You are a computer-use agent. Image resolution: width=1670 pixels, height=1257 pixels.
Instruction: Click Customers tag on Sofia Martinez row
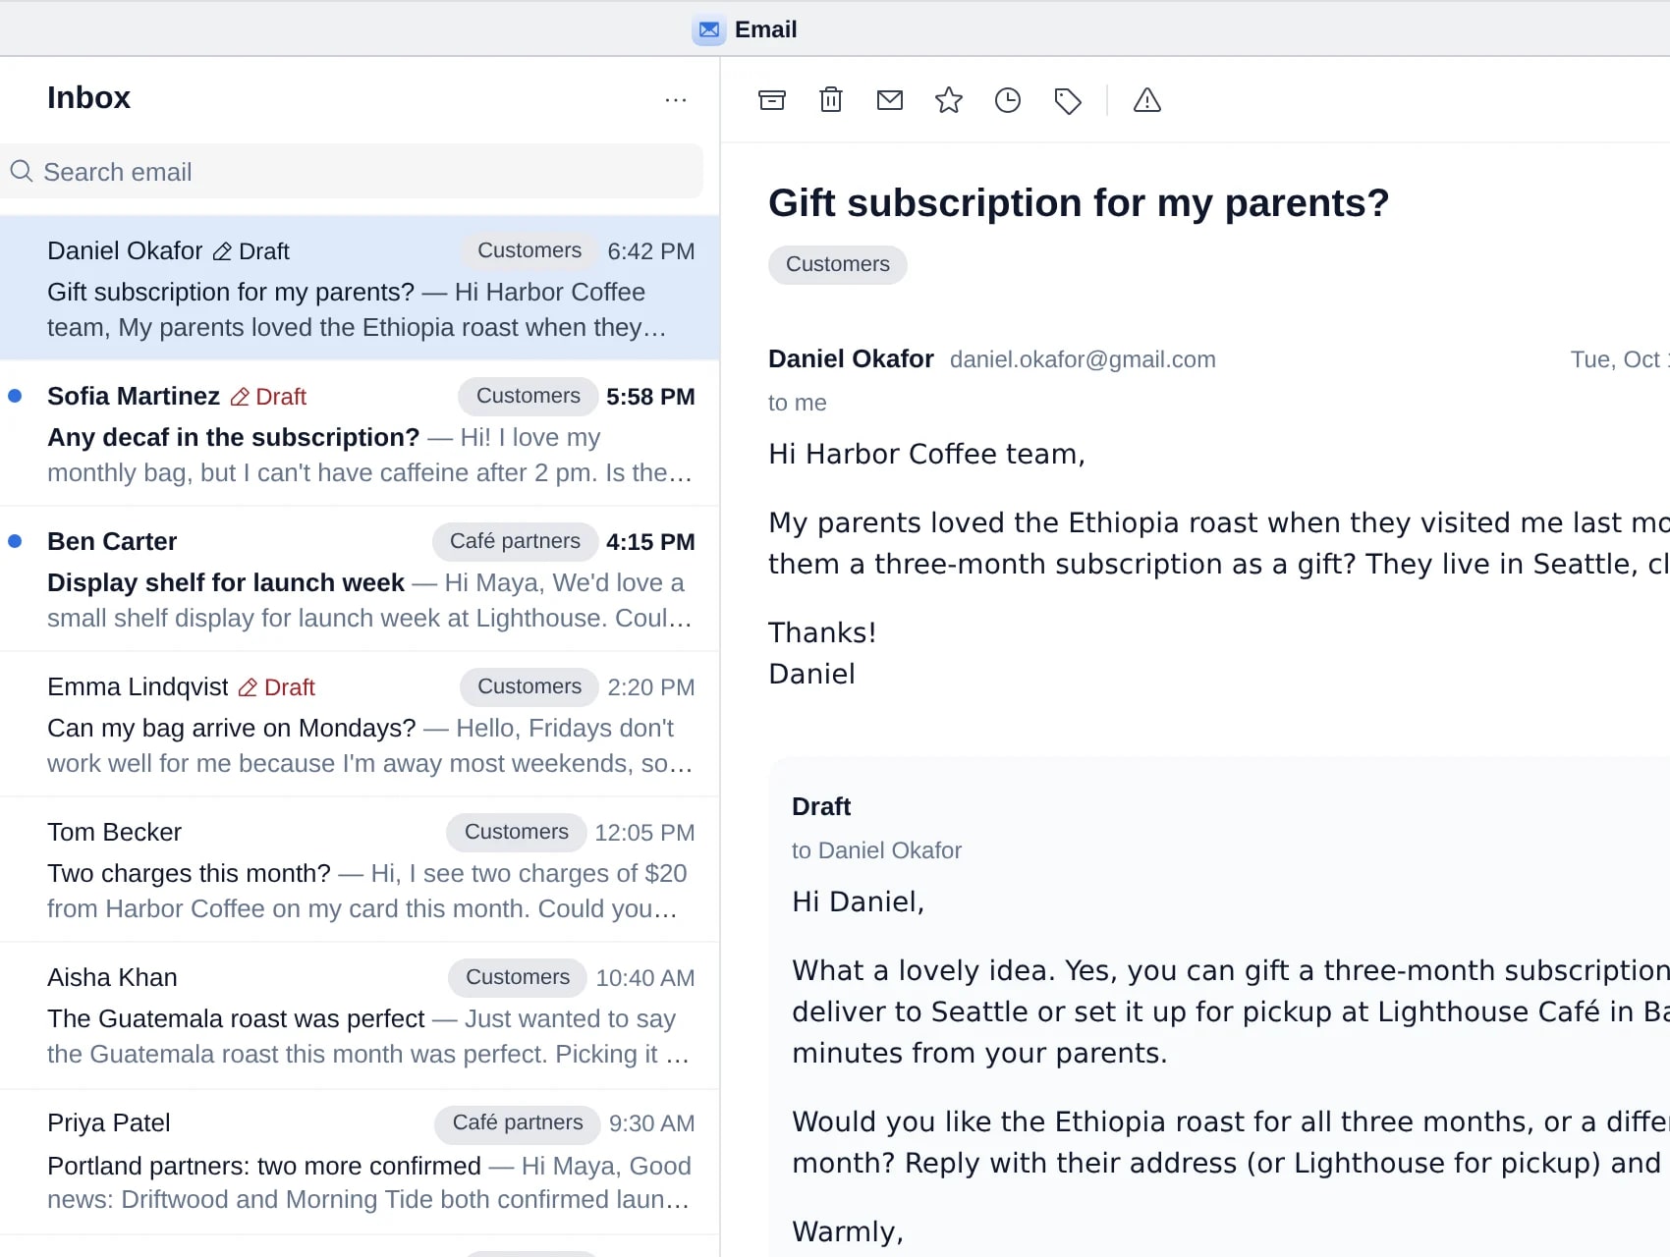click(529, 396)
